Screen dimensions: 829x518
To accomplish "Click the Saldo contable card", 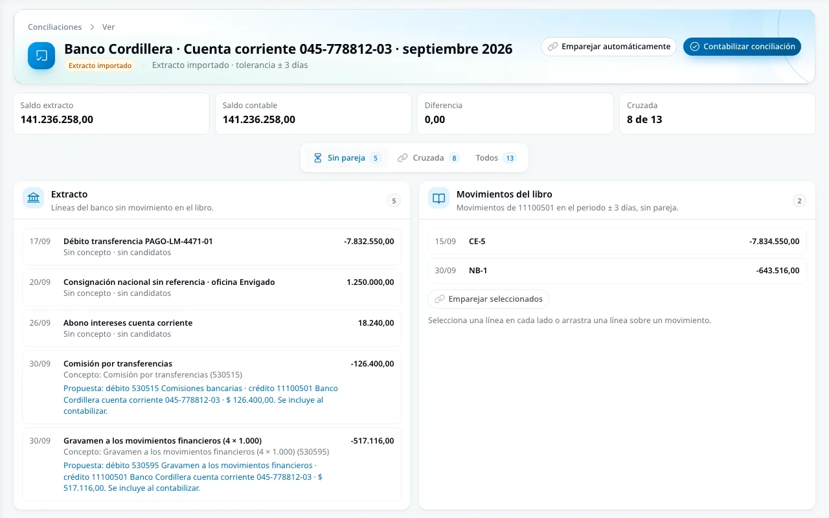I will [313, 114].
